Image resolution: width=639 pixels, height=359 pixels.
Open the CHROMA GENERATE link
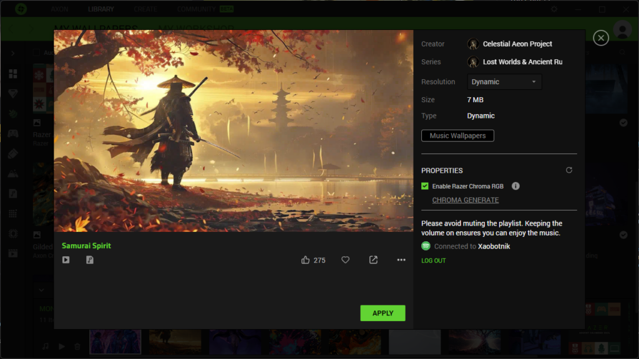466,200
